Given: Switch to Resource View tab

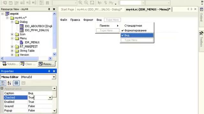Looking at the screenshot, I should tap(47, 64).
